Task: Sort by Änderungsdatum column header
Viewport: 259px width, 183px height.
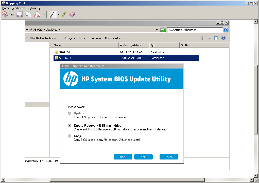Action: (134, 45)
